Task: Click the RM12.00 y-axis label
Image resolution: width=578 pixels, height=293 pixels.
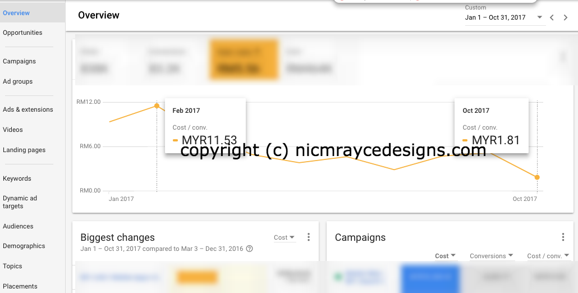Action: [x=89, y=102]
